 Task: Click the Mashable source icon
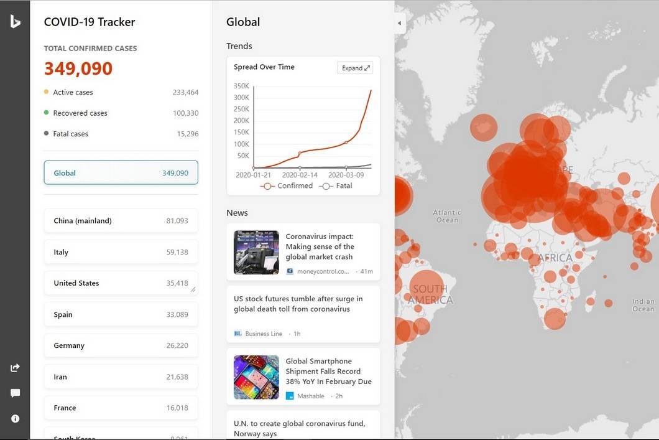point(290,396)
